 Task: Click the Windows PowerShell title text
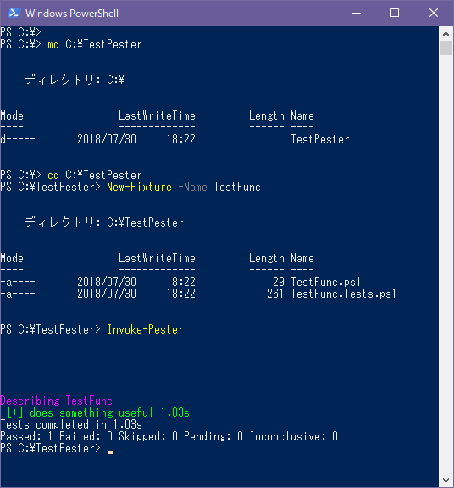click(72, 14)
